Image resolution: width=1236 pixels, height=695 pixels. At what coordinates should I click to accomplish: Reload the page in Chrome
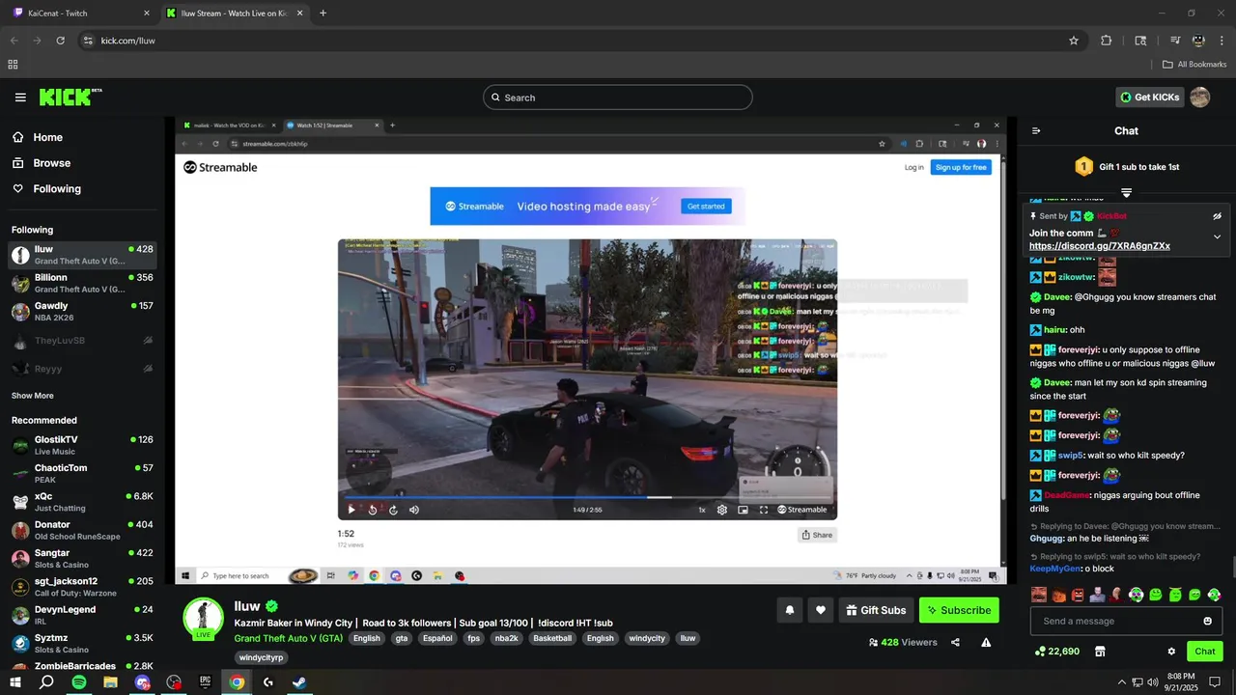point(60,41)
